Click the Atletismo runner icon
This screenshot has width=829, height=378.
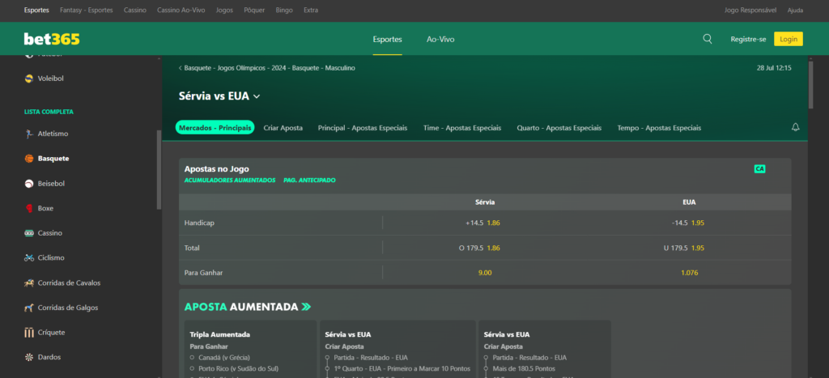[x=29, y=134]
